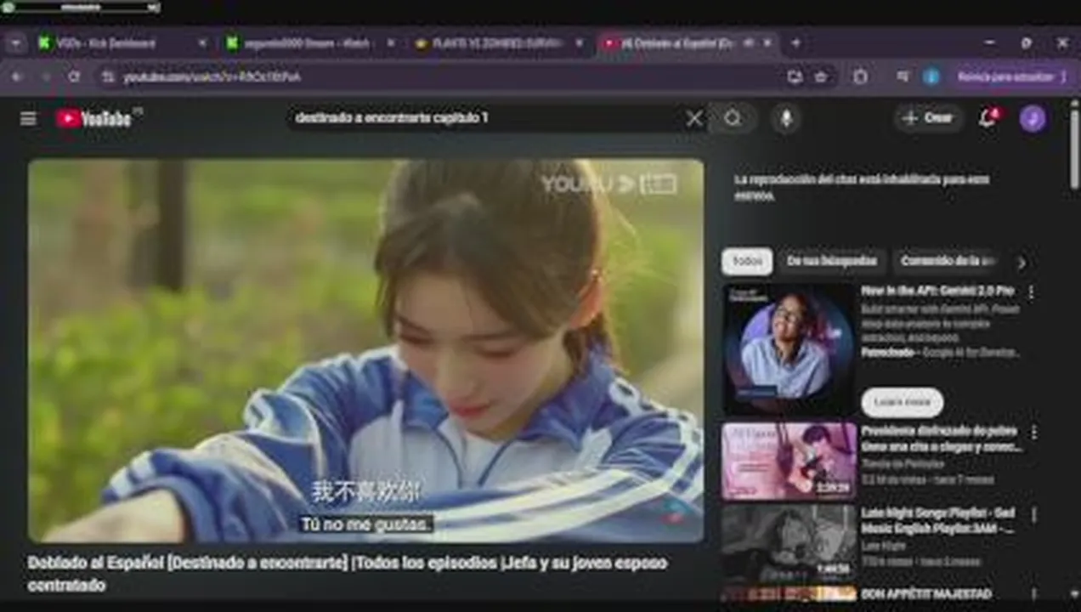Open options for BON APPÉTIT MAJESTAD video
Viewport: 1081px width, 612px height.
[1033, 594]
